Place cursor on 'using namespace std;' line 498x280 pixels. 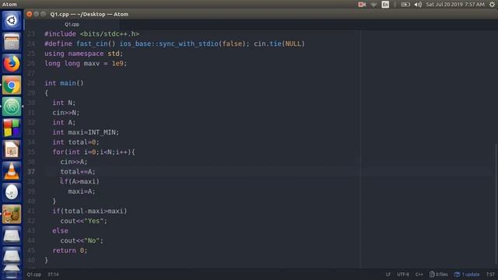(x=83, y=54)
